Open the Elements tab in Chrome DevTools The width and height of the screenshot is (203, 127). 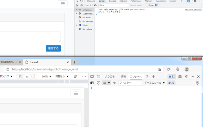[x=91, y=1]
